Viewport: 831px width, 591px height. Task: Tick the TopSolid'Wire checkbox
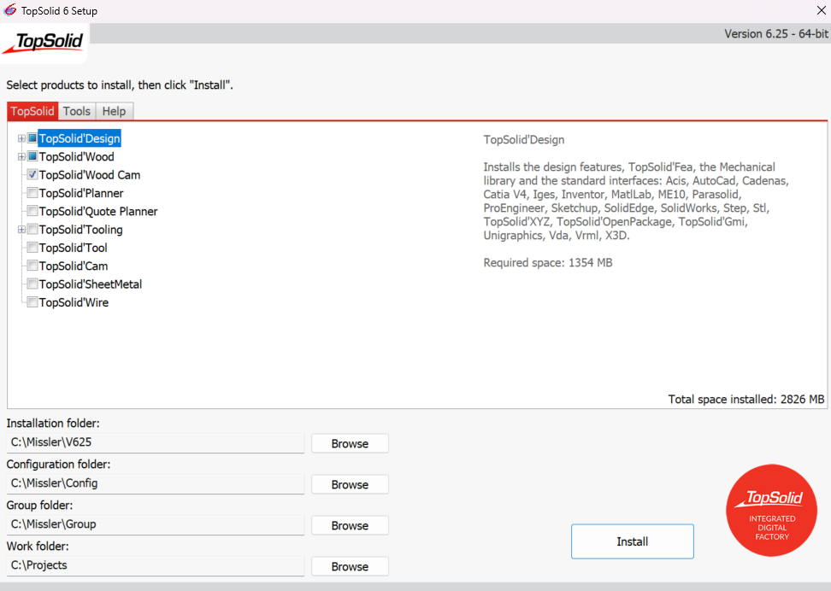tap(32, 301)
